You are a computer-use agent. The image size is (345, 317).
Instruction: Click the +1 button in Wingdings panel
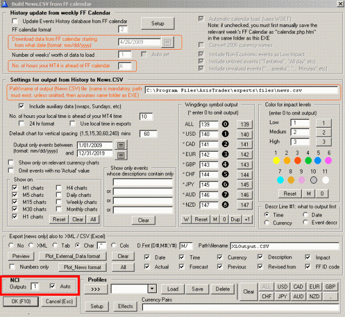point(247,219)
